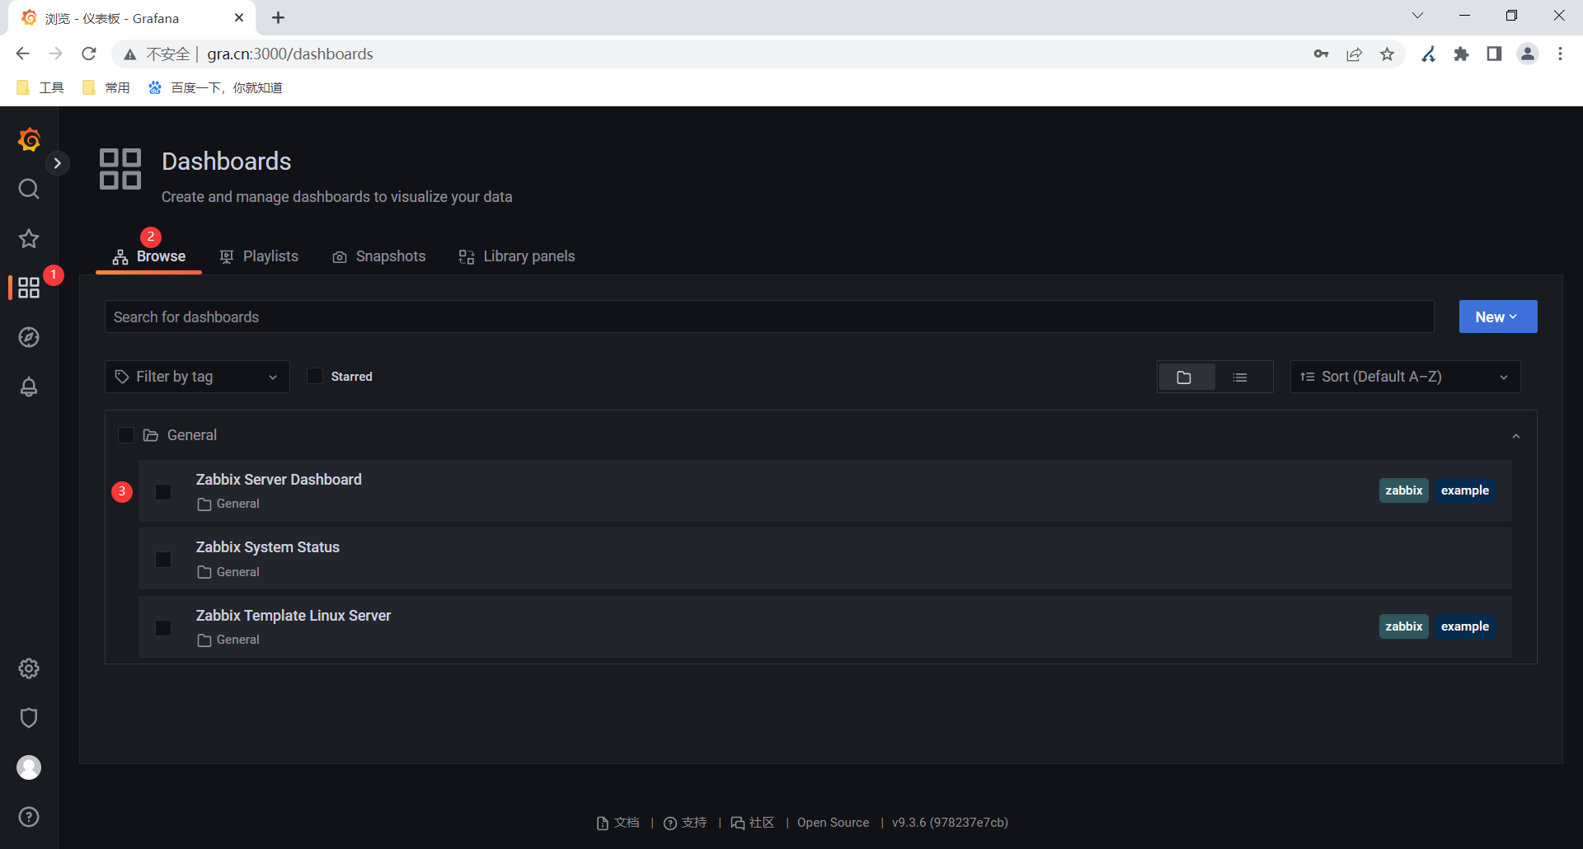This screenshot has width=1583, height=849.
Task: Check the General folder checkbox
Action: coord(126,435)
